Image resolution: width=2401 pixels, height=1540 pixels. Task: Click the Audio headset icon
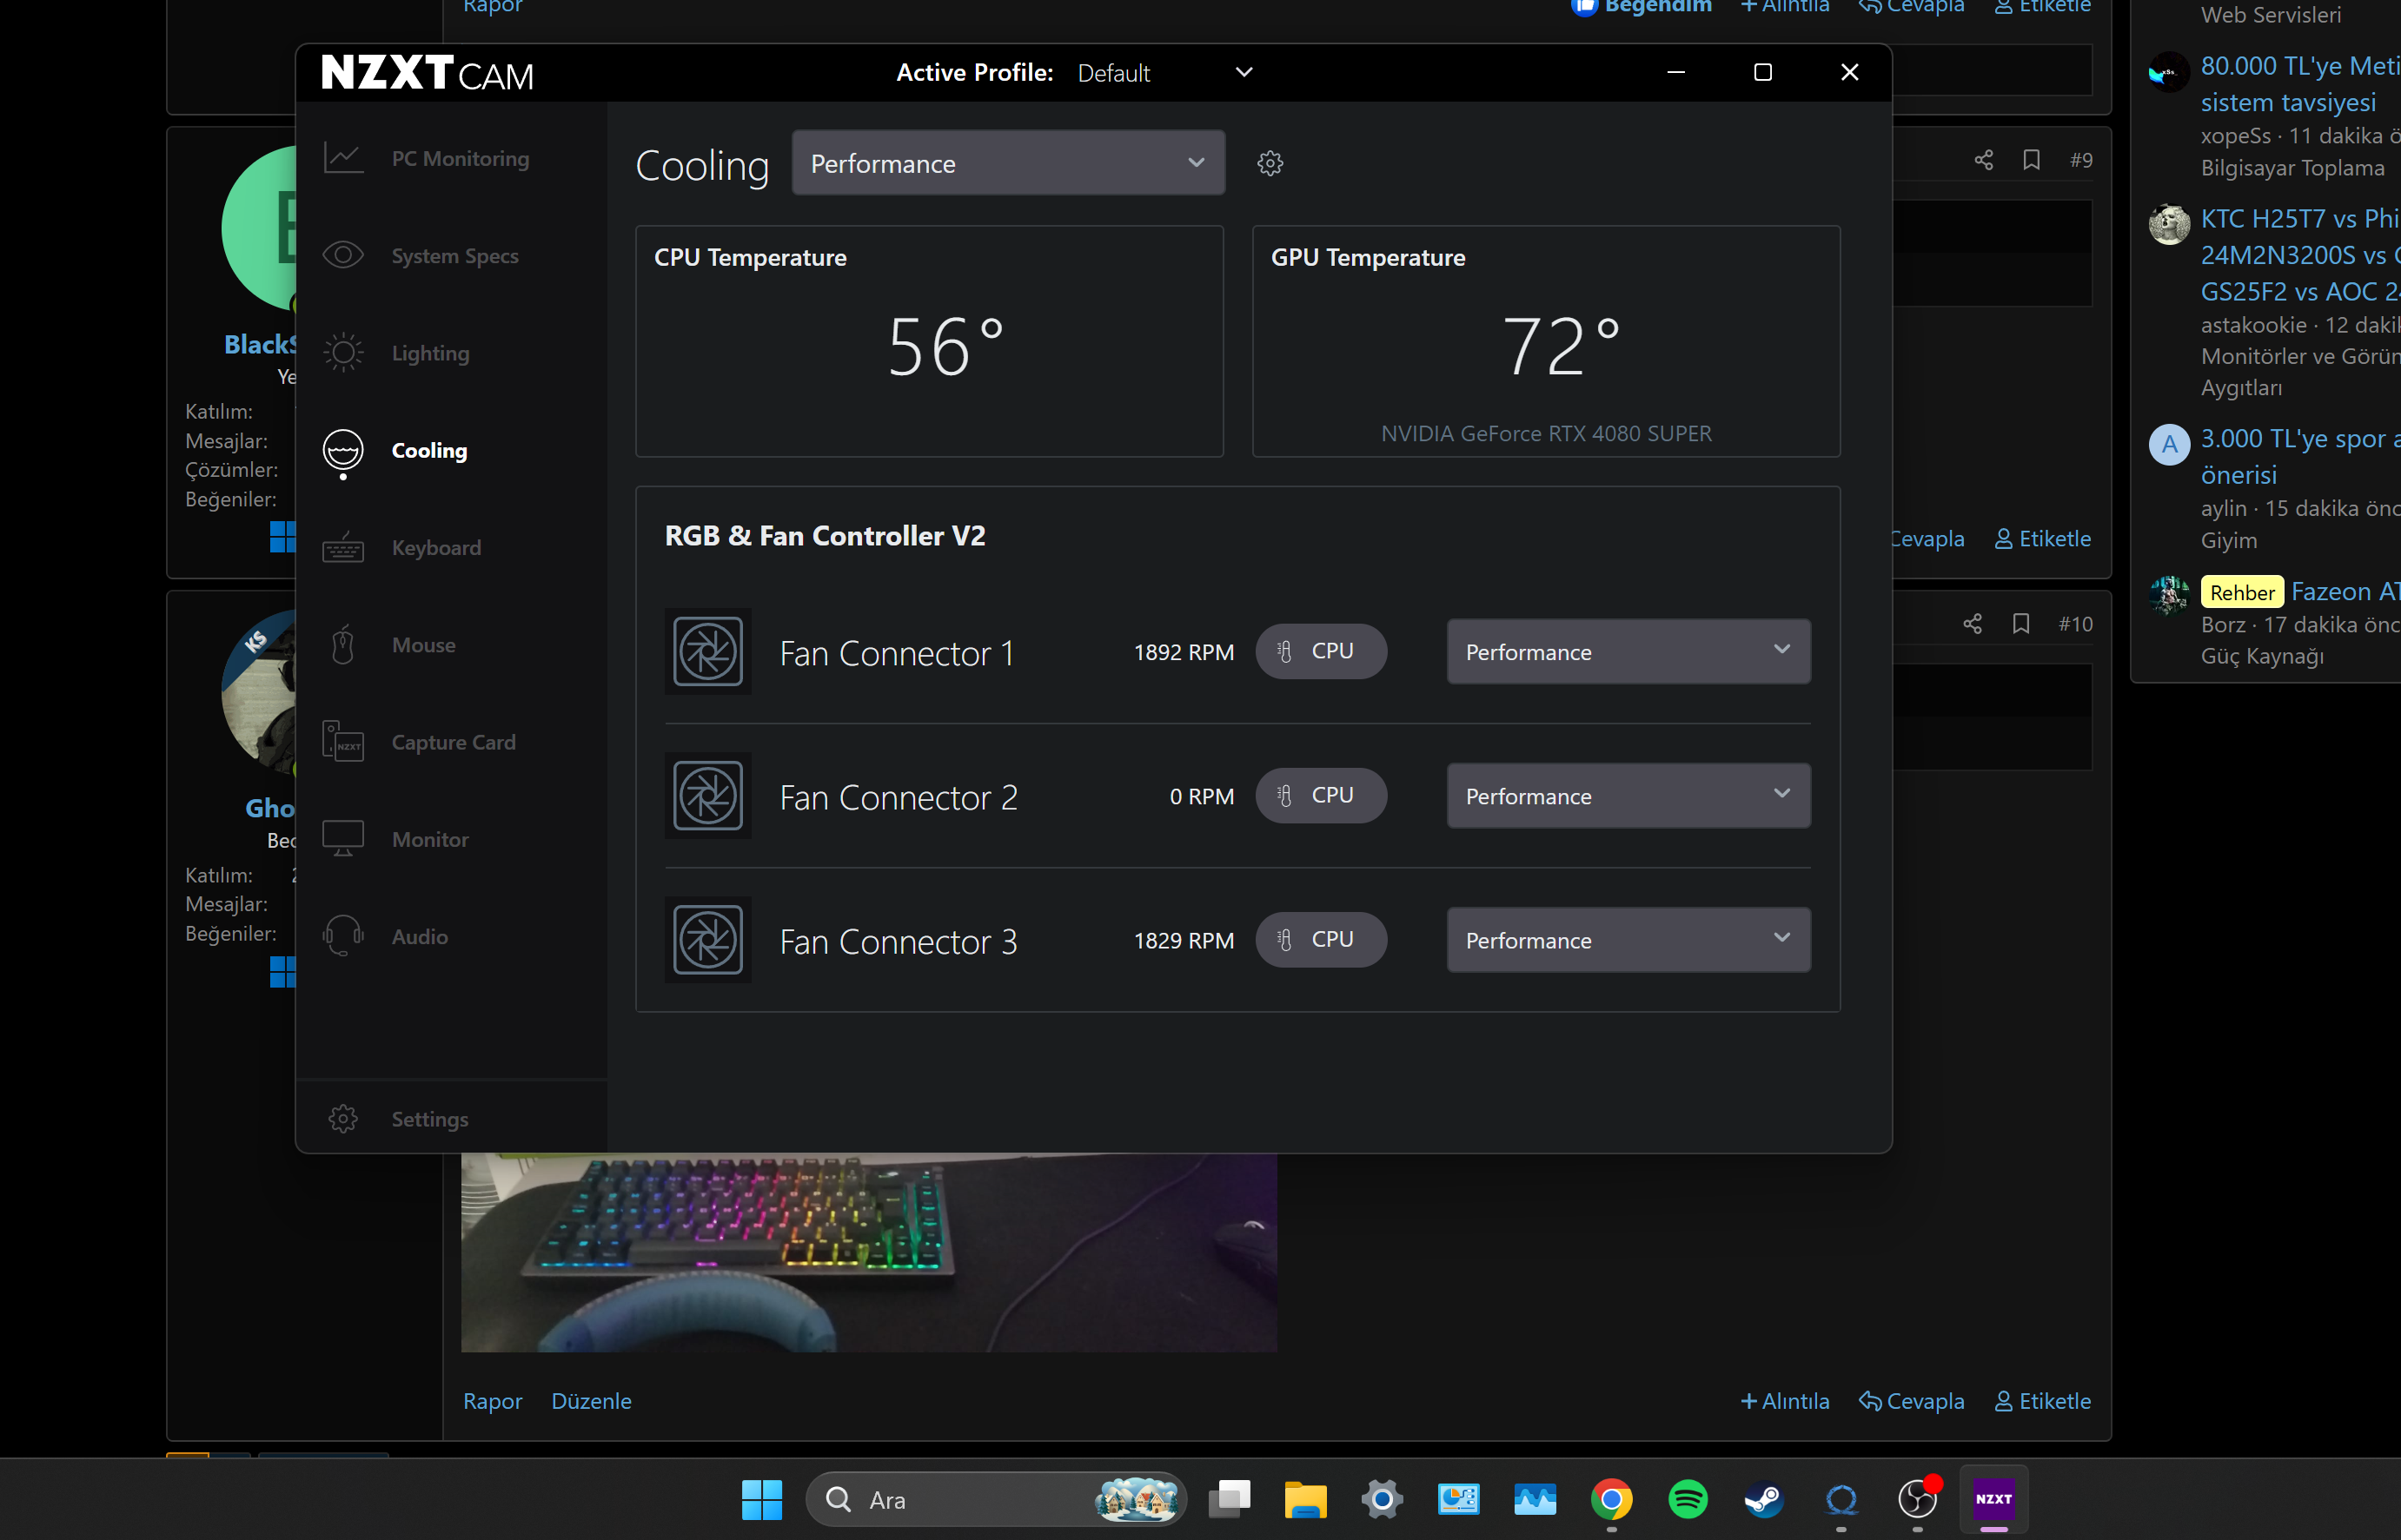[x=343, y=936]
